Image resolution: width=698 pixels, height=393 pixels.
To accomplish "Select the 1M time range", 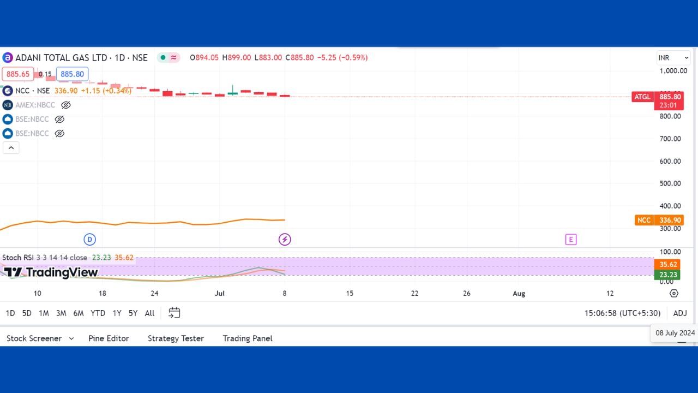I will [x=44, y=313].
